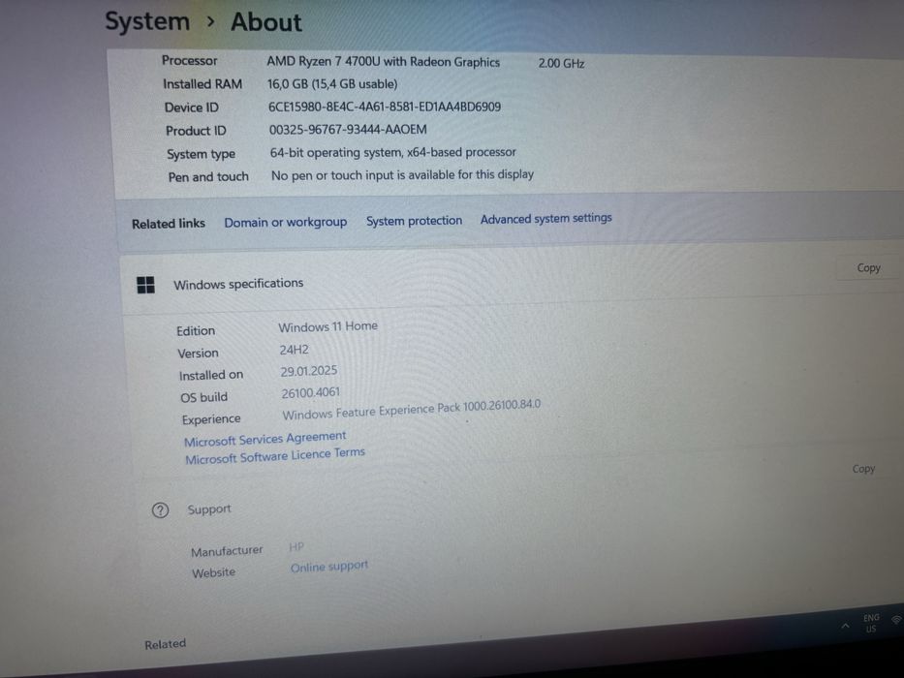Copy the Windows specifications
The height and width of the screenshot is (678, 904).
(868, 268)
